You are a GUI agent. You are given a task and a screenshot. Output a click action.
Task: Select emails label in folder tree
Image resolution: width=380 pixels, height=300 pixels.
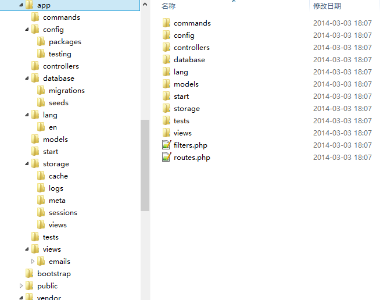(59, 262)
